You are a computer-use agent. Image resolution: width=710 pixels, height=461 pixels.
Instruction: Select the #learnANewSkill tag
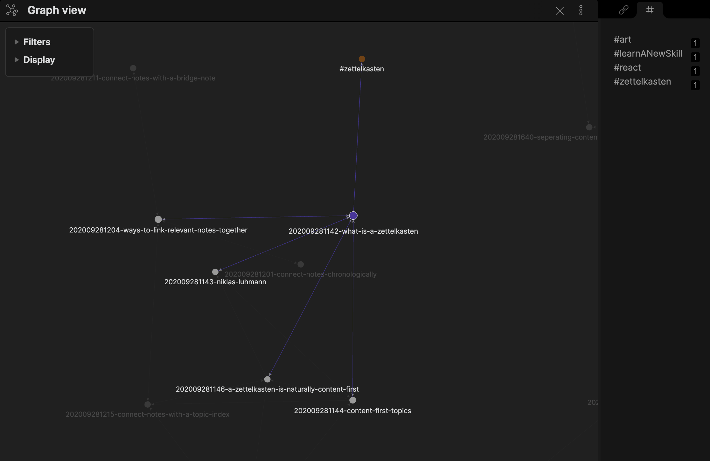click(648, 53)
